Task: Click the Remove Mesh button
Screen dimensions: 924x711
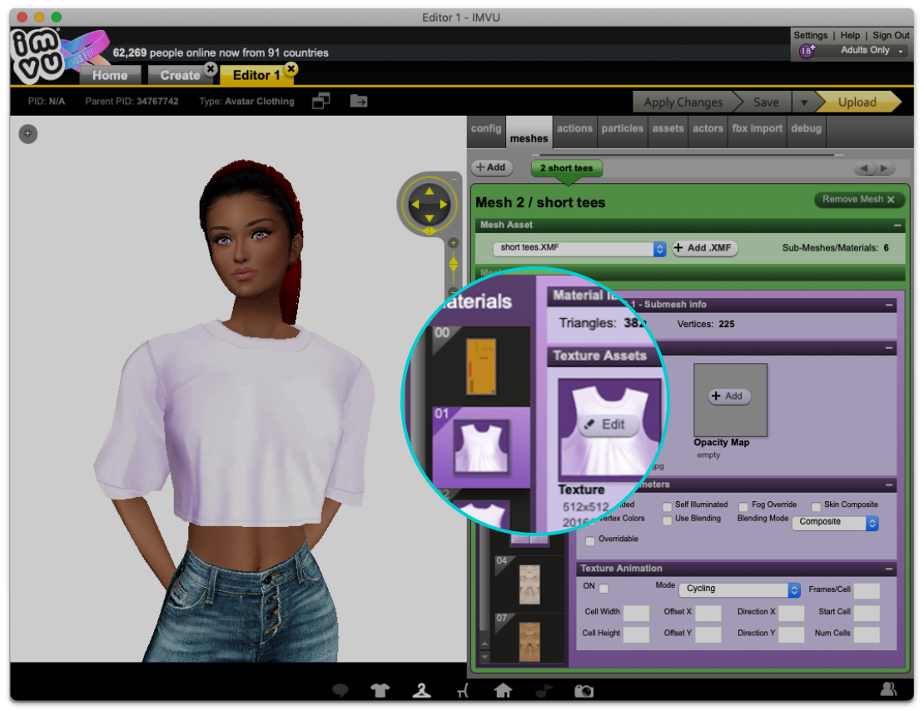Action: click(x=858, y=200)
